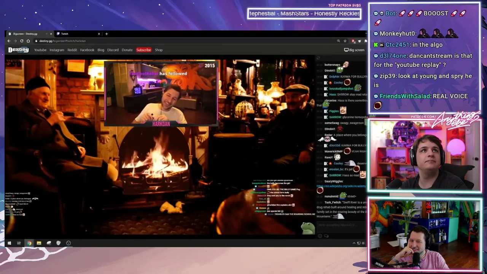Open a new browser tab
This screenshot has width=487, height=274.
107,34
